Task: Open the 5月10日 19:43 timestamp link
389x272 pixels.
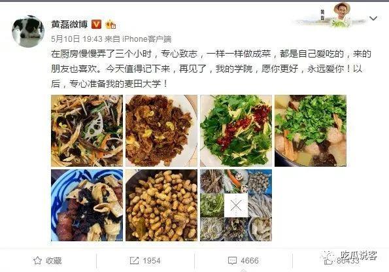Action: pos(76,39)
